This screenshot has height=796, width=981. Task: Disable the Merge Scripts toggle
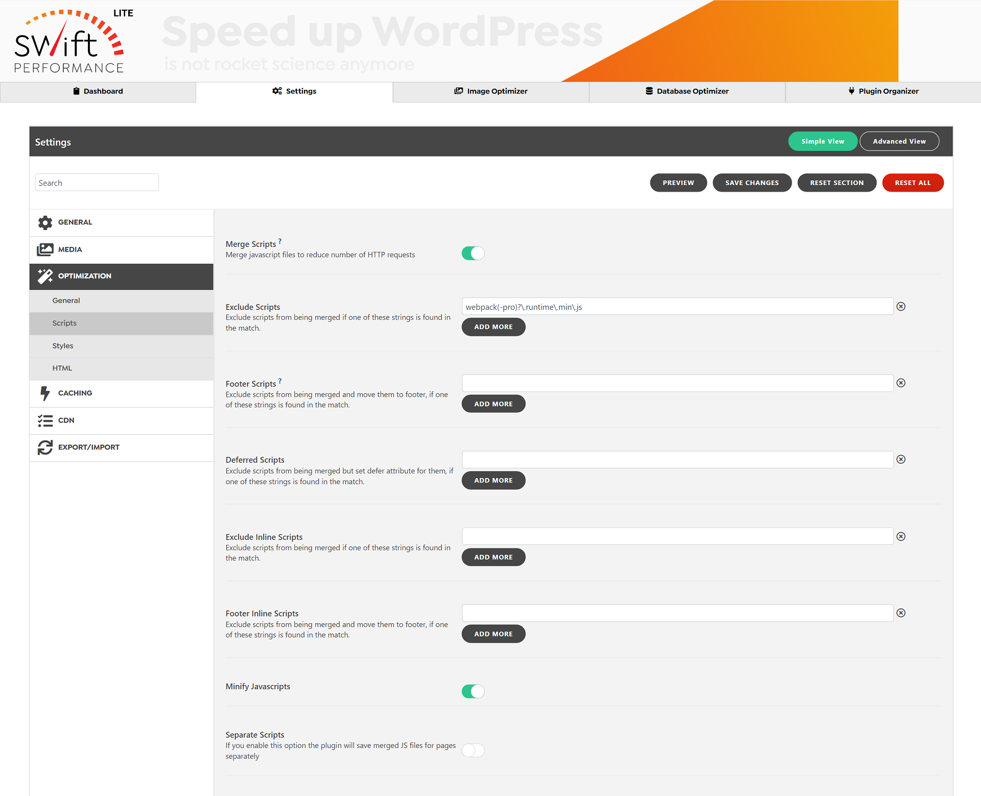click(x=473, y=253)
